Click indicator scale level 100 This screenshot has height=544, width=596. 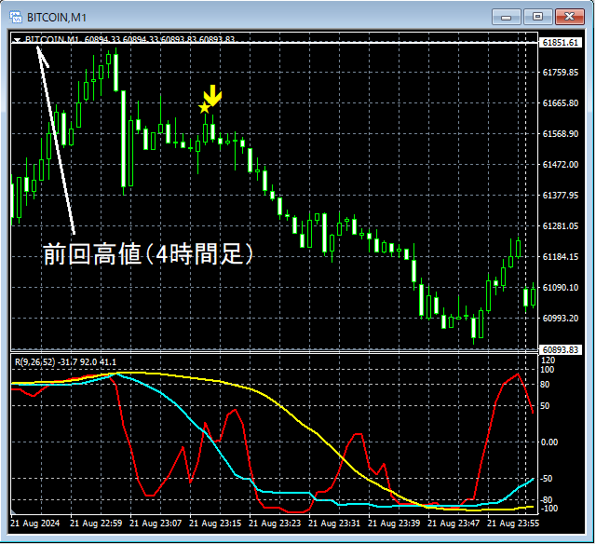click(x=548, y=370)
